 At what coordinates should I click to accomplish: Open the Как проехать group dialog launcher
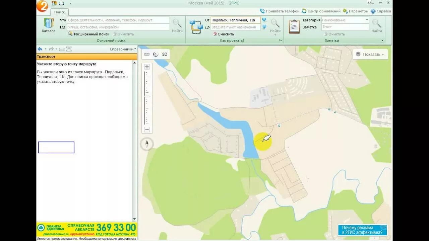281,41
